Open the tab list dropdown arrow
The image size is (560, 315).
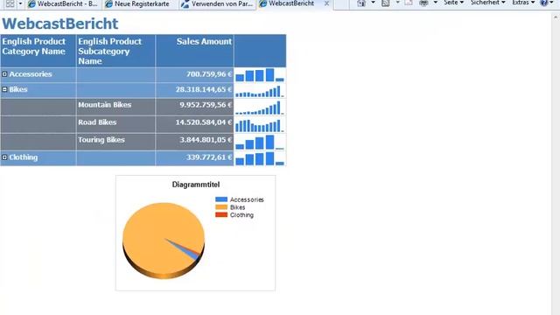[x=20, y=3]
